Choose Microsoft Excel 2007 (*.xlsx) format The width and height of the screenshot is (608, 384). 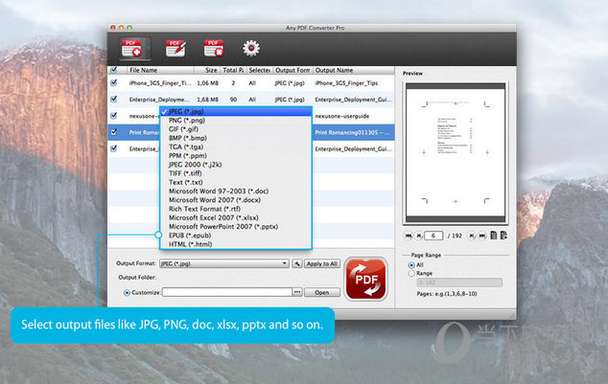click(236, 218)
